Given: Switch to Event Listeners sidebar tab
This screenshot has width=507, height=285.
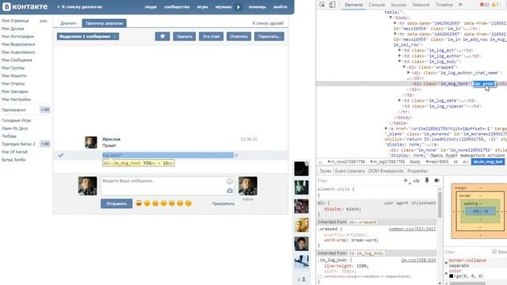Looking at the screenshot, I should pyautogui.click(x=349, y=171).
